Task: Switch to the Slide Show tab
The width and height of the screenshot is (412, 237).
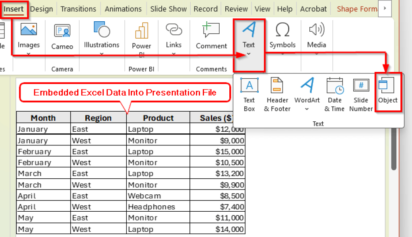Action: pyautogui.click(x=168, y=8)
